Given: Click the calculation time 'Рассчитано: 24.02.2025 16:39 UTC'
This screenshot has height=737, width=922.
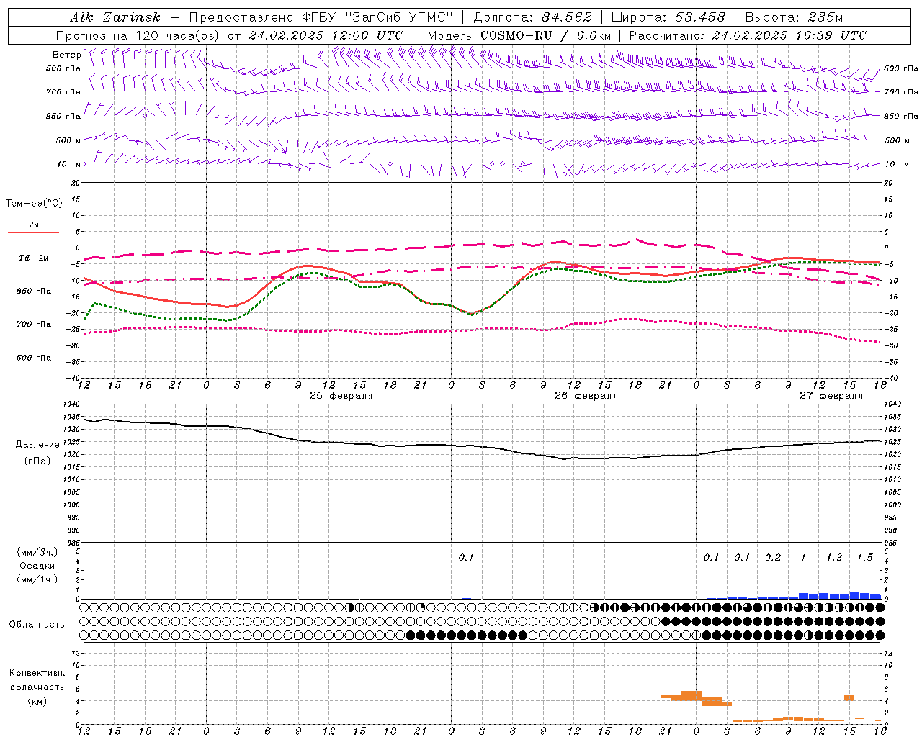Looking at the screenshot, I should click(748, 35).
